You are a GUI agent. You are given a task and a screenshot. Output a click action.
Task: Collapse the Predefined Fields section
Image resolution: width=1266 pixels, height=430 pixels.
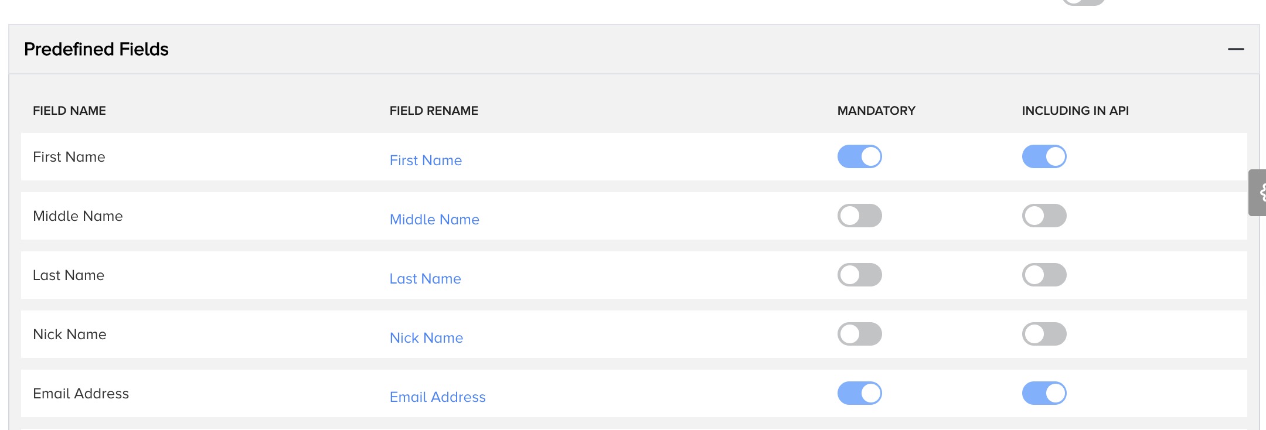(x=1236, y=49)
